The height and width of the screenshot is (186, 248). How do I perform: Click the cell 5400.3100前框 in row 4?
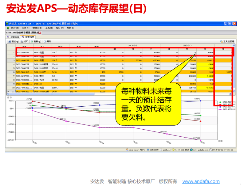click(x=43, y=64)
